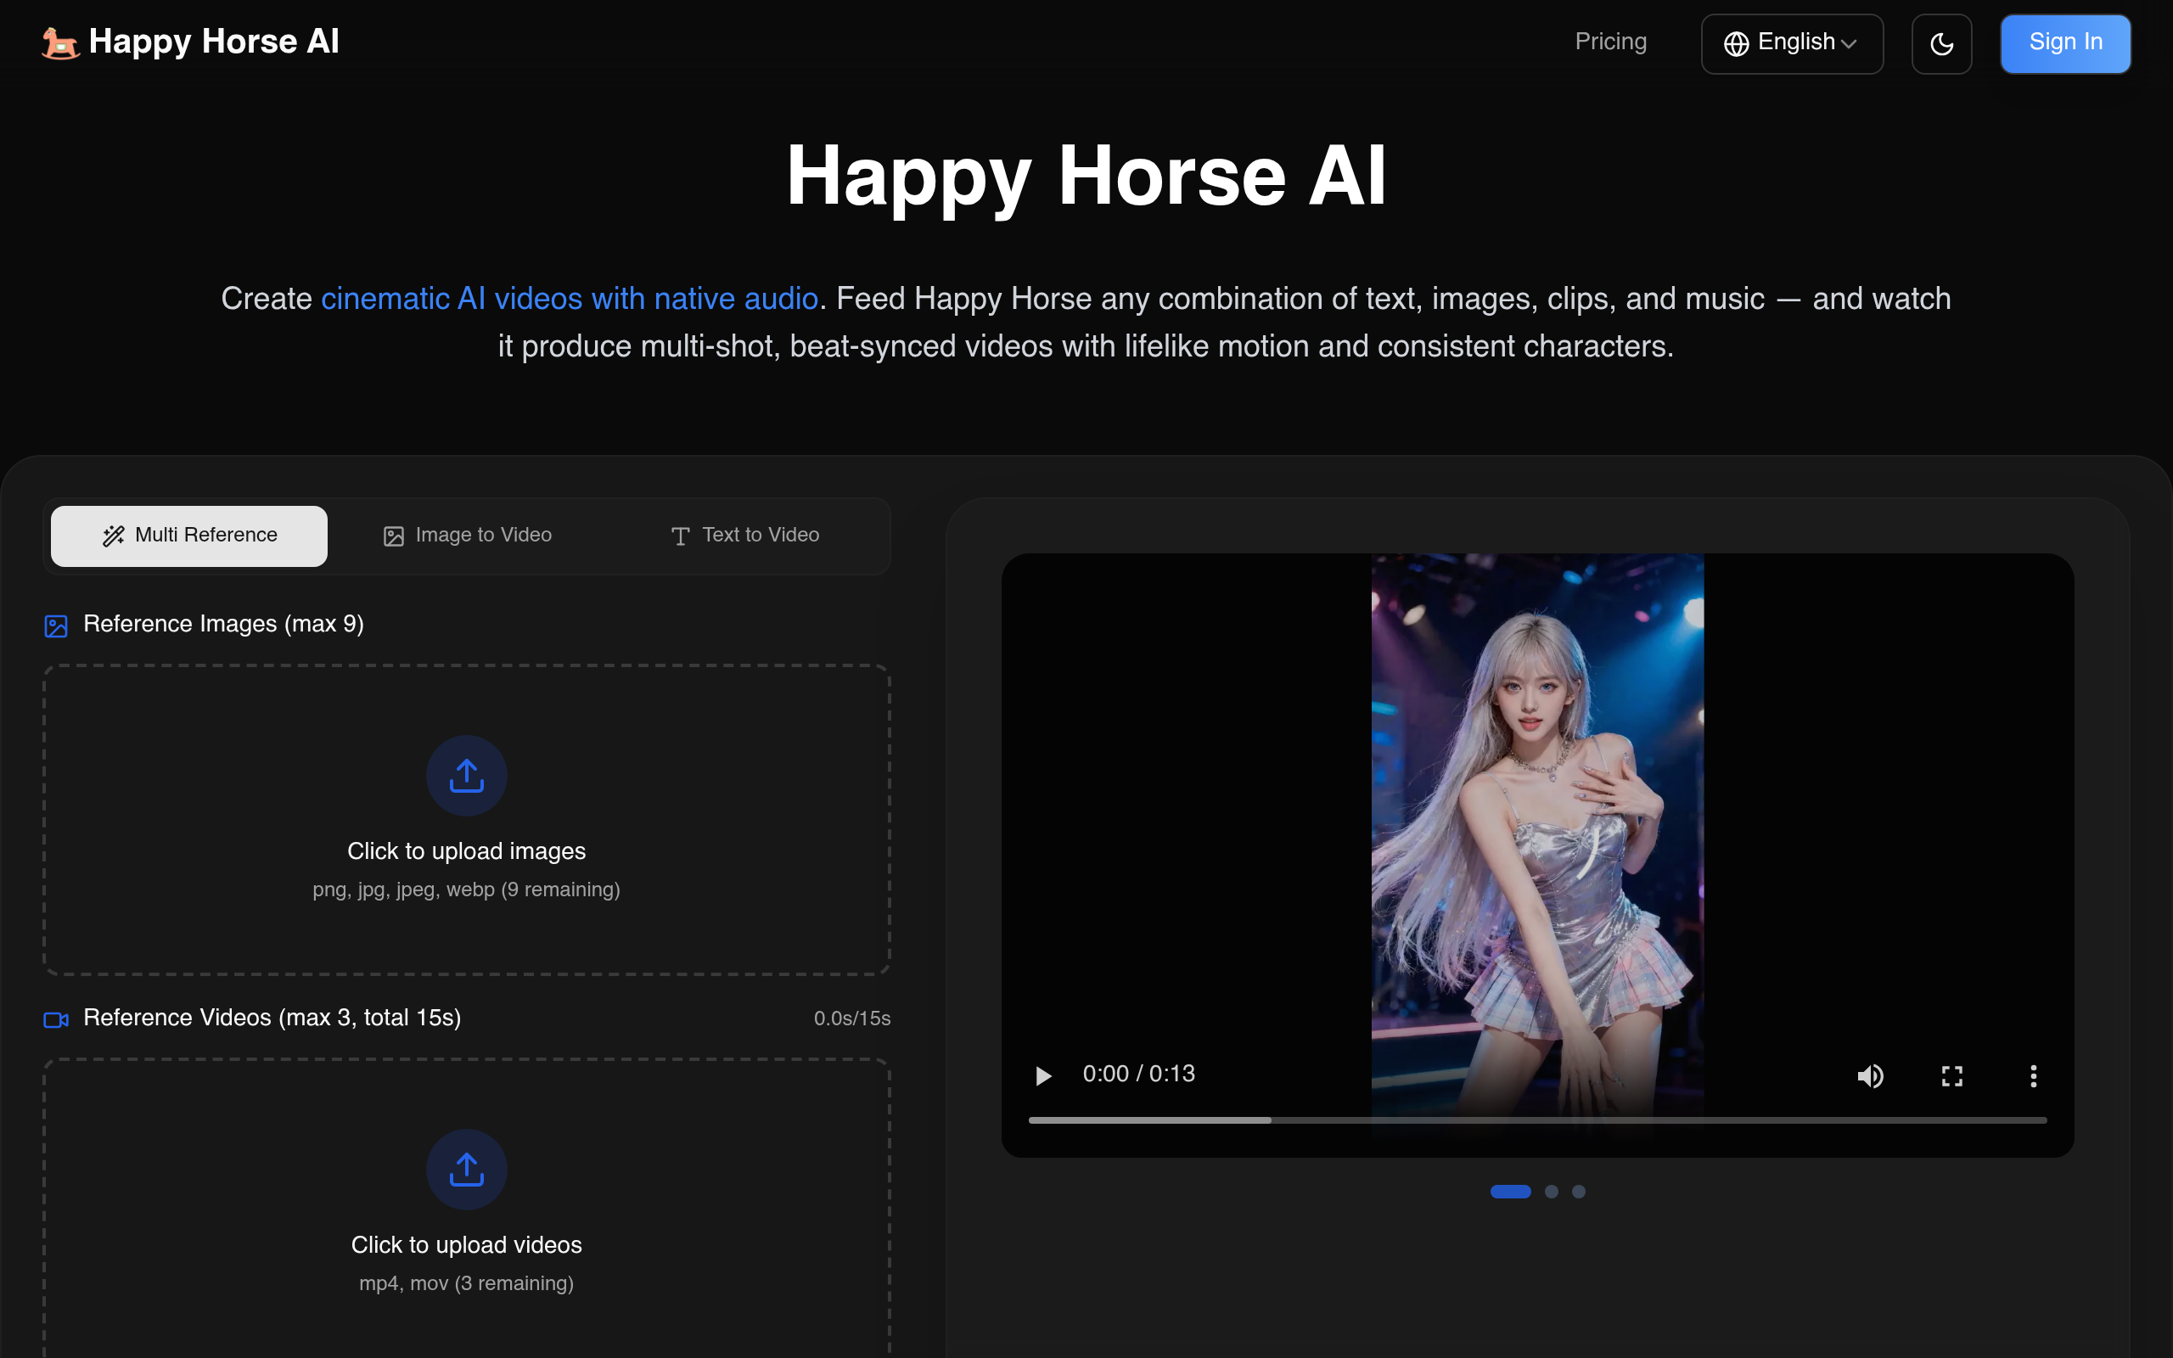Viewport: 2173px width, 1358px height.
Task: Click the Pricing link
Action: click(x=1610, y=42)
